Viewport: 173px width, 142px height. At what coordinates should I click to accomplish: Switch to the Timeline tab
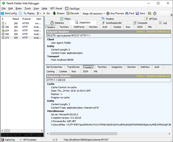(x=107, y=19)
